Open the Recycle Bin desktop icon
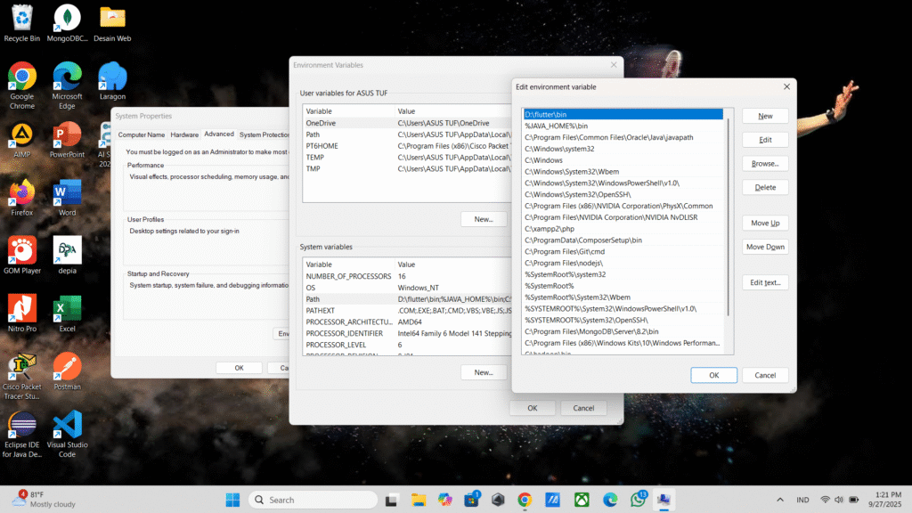The width and height of the screenshot is (912, 513). (x=21, y=20)
